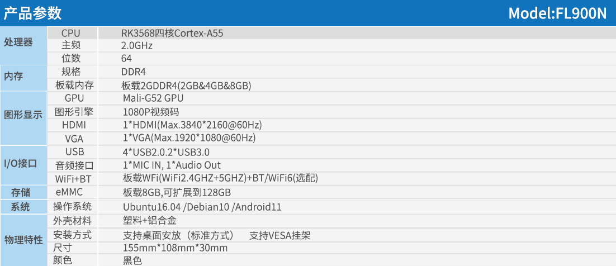Click the Mali-G52 GPU value
616x266 pixels.
pos(153,98)
